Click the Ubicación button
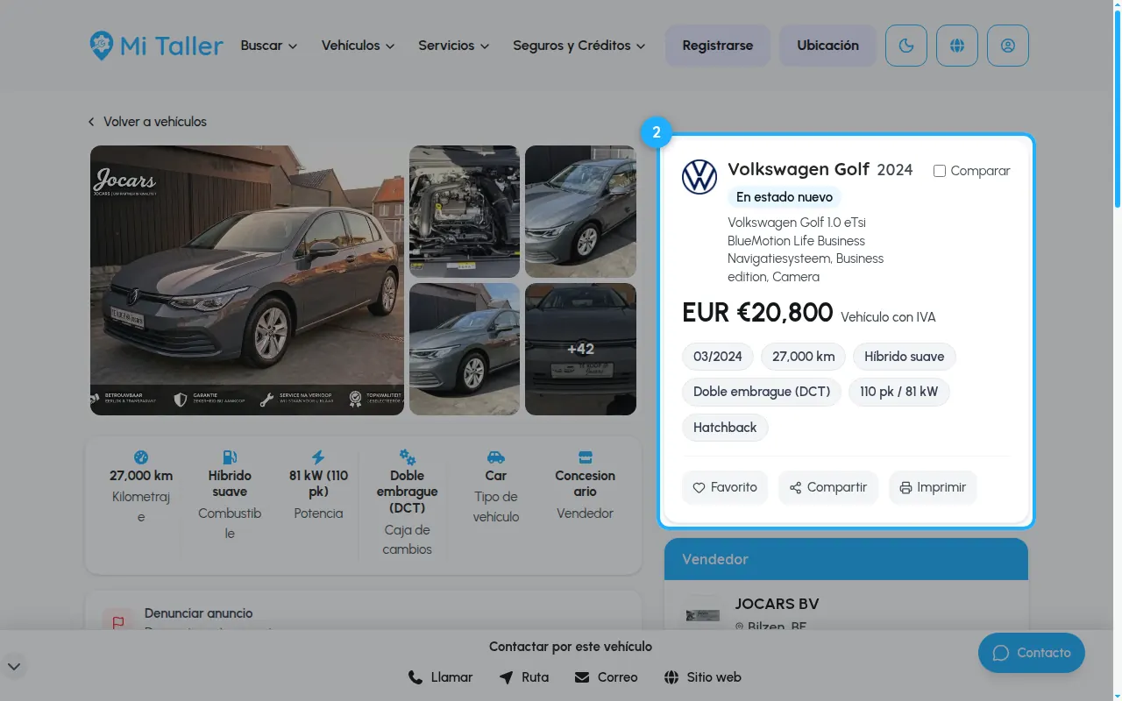The width and height of the screenshot is (1122, 701). click(x=828, y=46)
